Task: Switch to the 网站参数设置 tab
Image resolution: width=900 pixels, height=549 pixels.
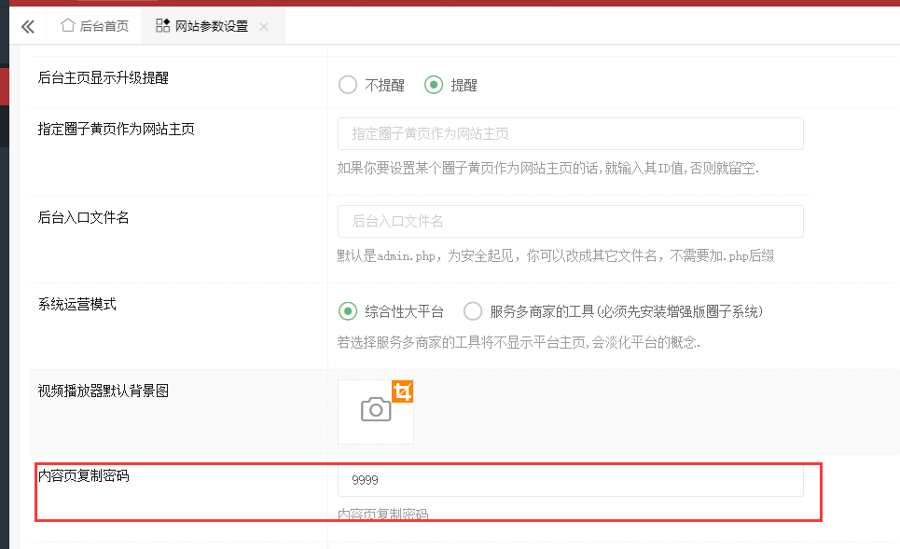Action: pyautogui.click(x=211, y=26)
